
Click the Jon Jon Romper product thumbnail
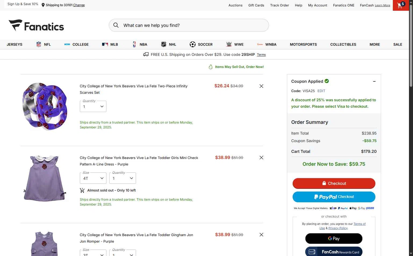pyautogui.click(x=44, y=243)
